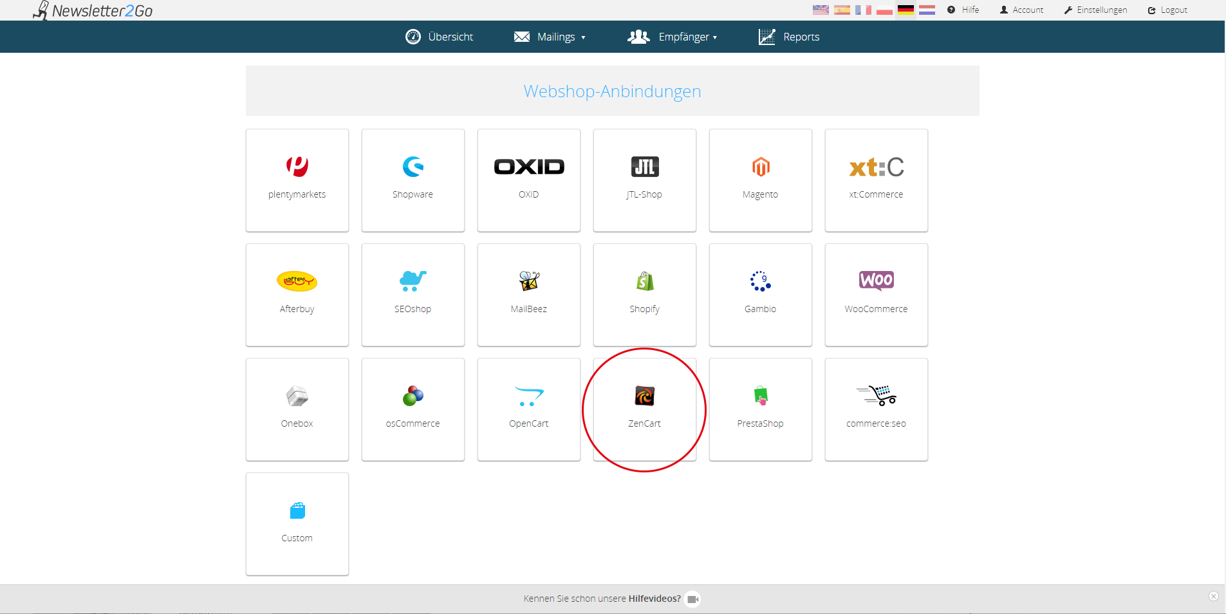Open the WooCommerce integration
1226x614 pixels.
pyautogui.click(x=877, y=295)
